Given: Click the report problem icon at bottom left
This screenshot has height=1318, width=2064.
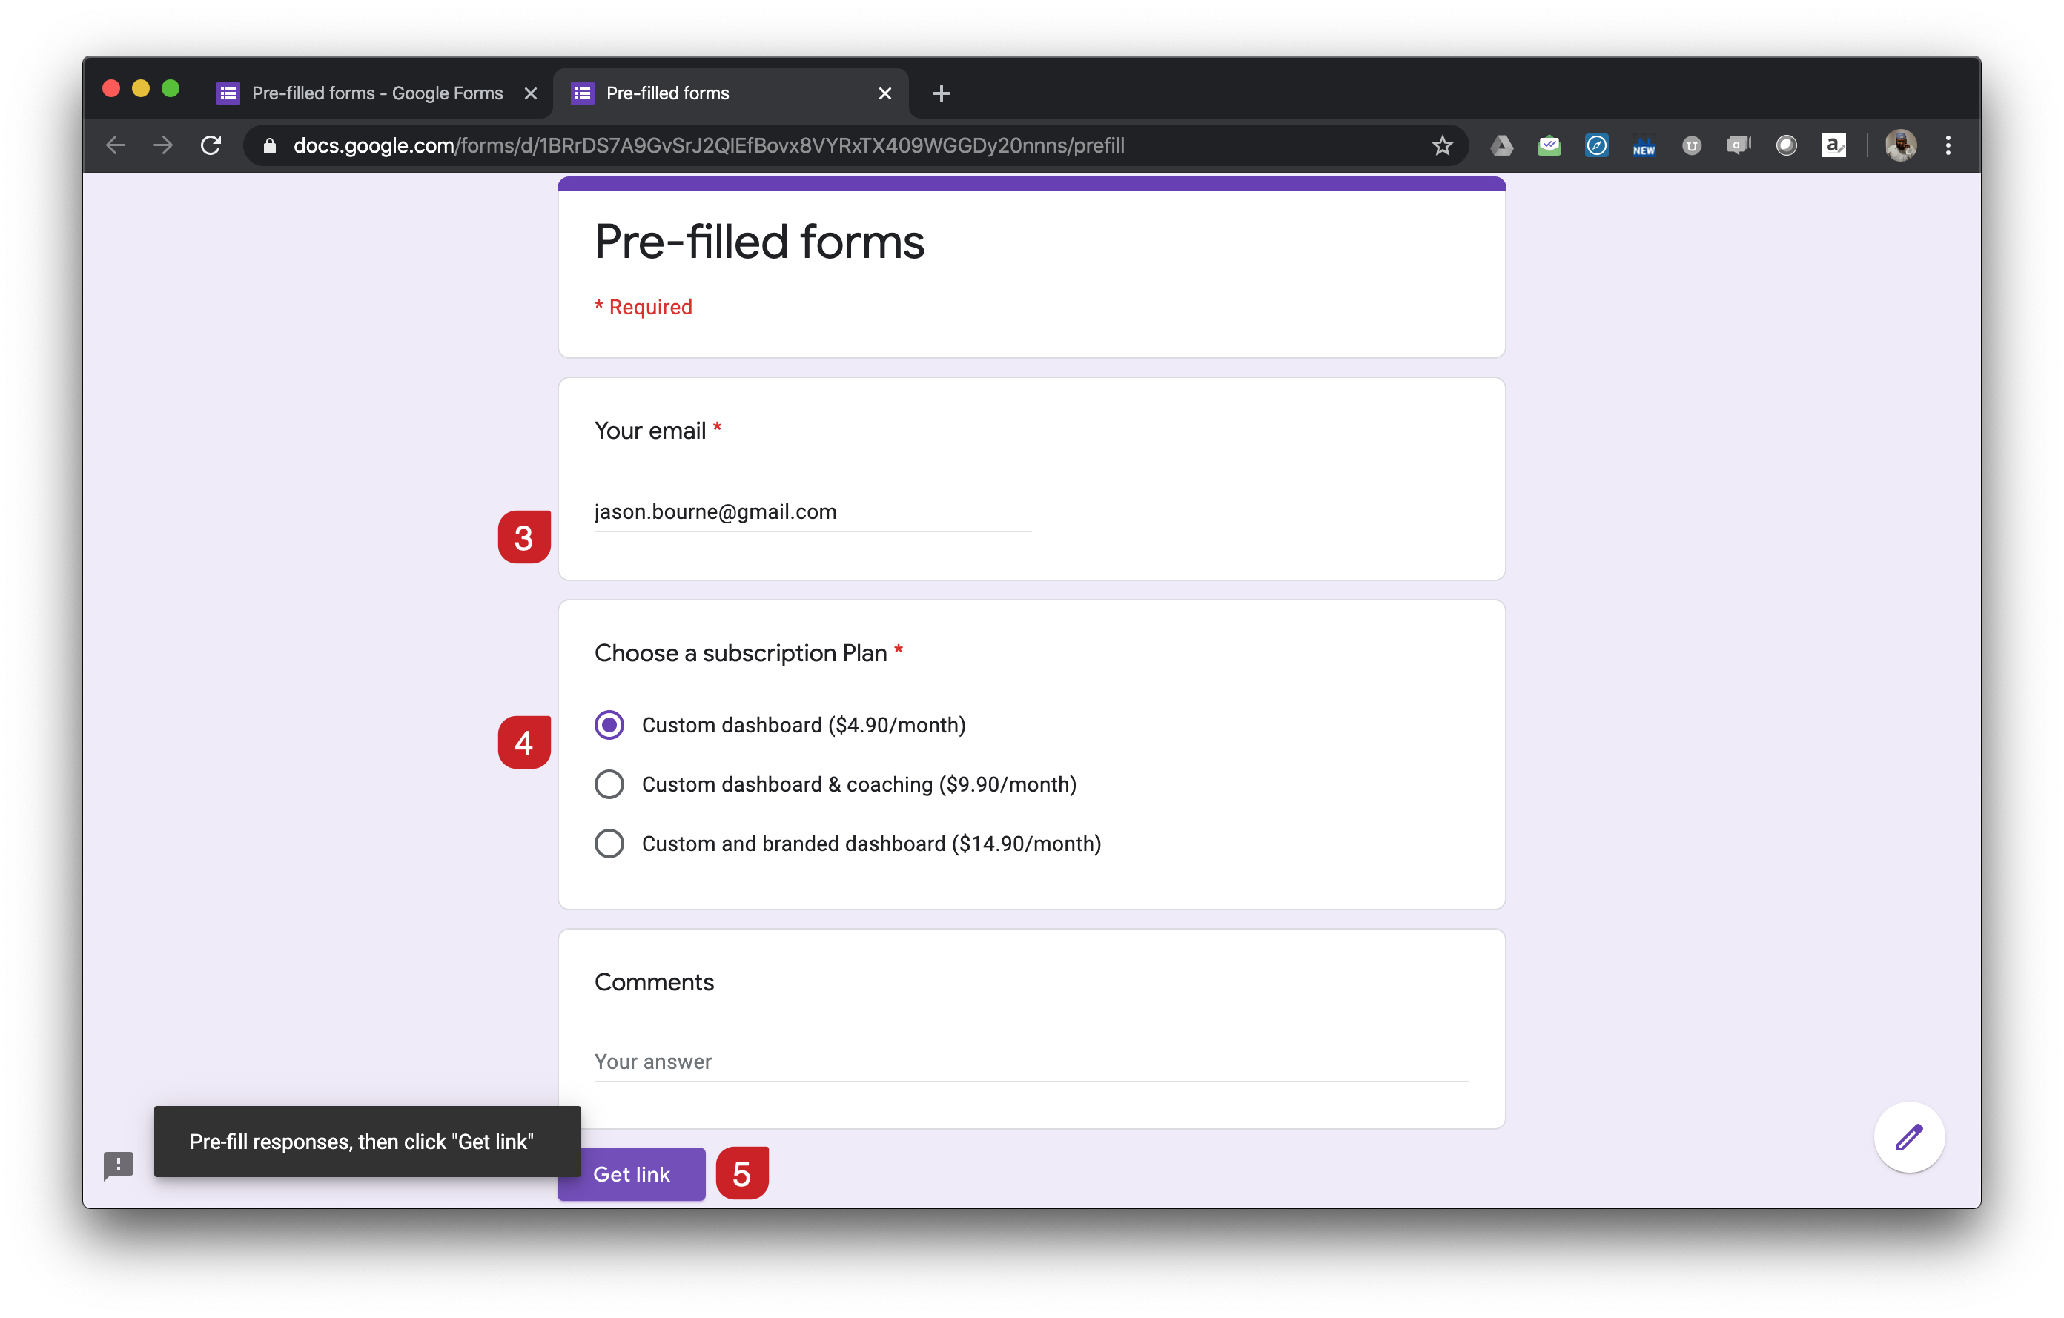Looking at the screenshot, I should point(119,1165).
